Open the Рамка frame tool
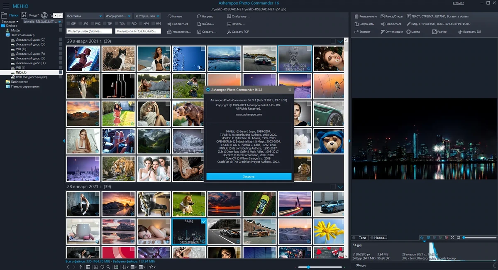The height and width of the screenshot is (270, 498). tap(391, 16)
